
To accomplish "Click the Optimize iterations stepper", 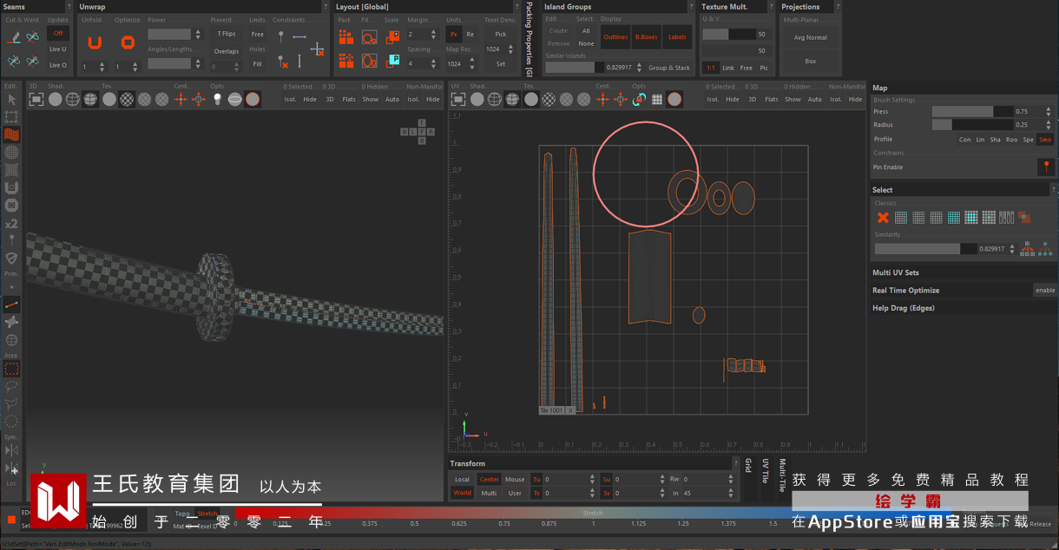I will click(x=135, y=67).
